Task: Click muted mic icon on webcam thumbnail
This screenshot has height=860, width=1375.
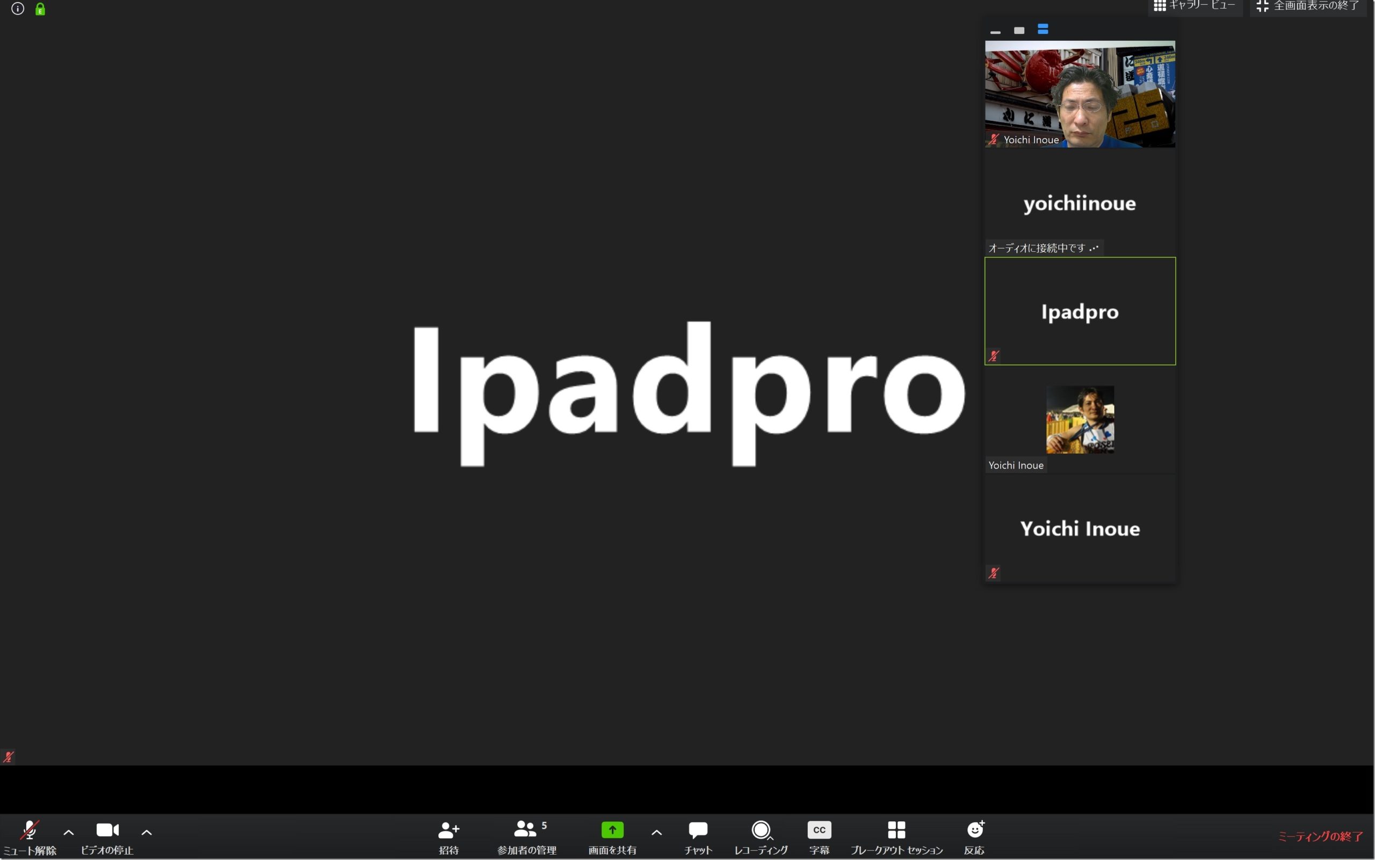Action: click(994, 140)
